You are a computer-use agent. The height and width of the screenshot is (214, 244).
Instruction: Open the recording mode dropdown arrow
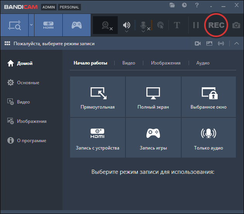coord(31,25)
